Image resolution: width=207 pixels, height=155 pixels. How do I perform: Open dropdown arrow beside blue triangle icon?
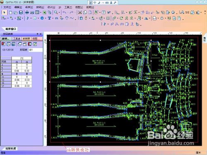(x=149, y=18)
